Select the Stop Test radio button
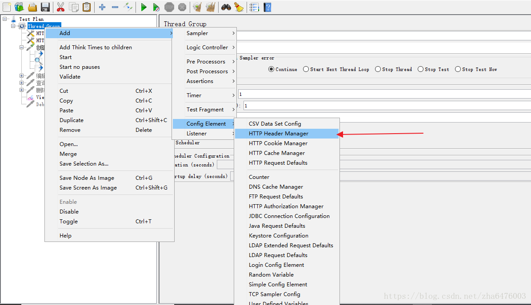The height and width of the screenshot is (305, 531). coord(421,69)
